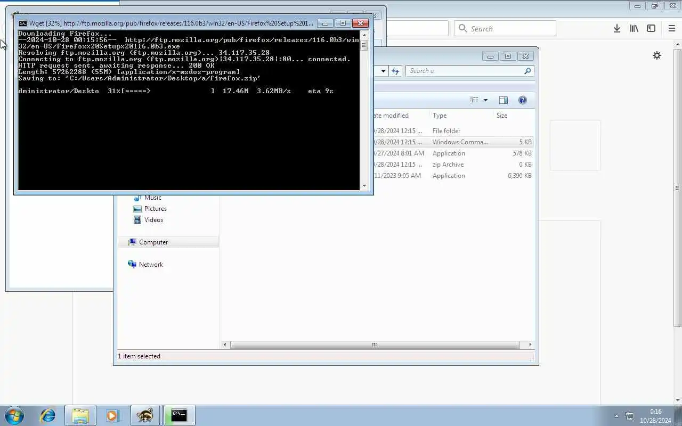Open Windows Start button
682x426 pixels.
(14, 415)
